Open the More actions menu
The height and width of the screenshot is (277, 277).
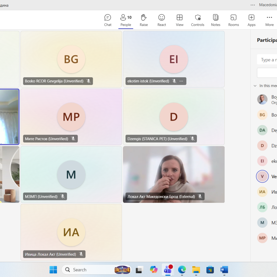pyautogui.click(x=269, y=20)
